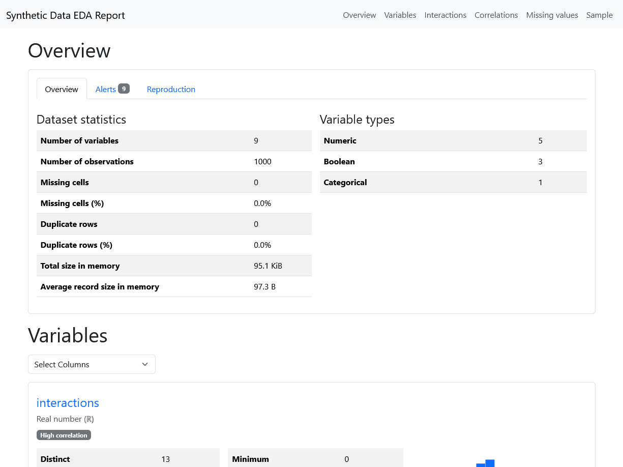Screen dimensions: 623x467
Task: Jump to Variables section via navbar
Action: (x=400, y=15)
